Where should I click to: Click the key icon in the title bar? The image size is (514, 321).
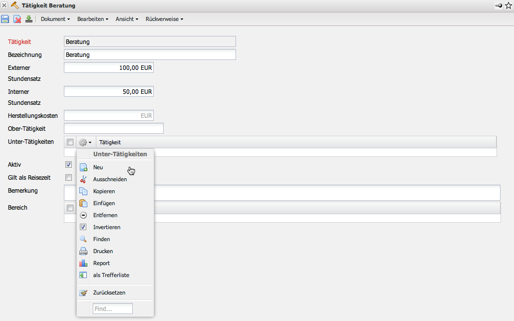click(499, 5)
